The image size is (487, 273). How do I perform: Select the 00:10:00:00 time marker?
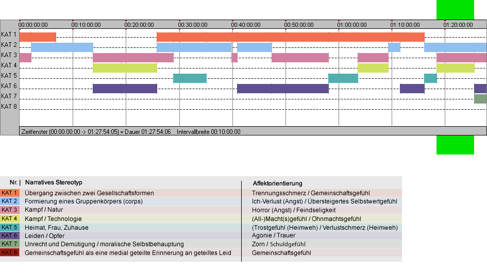[86, 25]
